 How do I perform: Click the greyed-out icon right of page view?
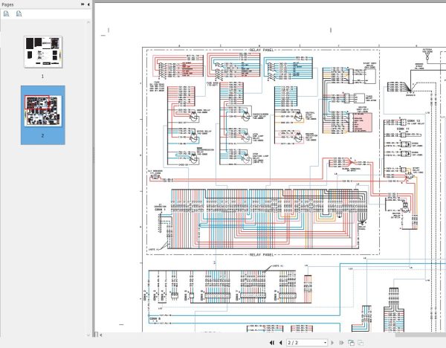pos(361,343)
